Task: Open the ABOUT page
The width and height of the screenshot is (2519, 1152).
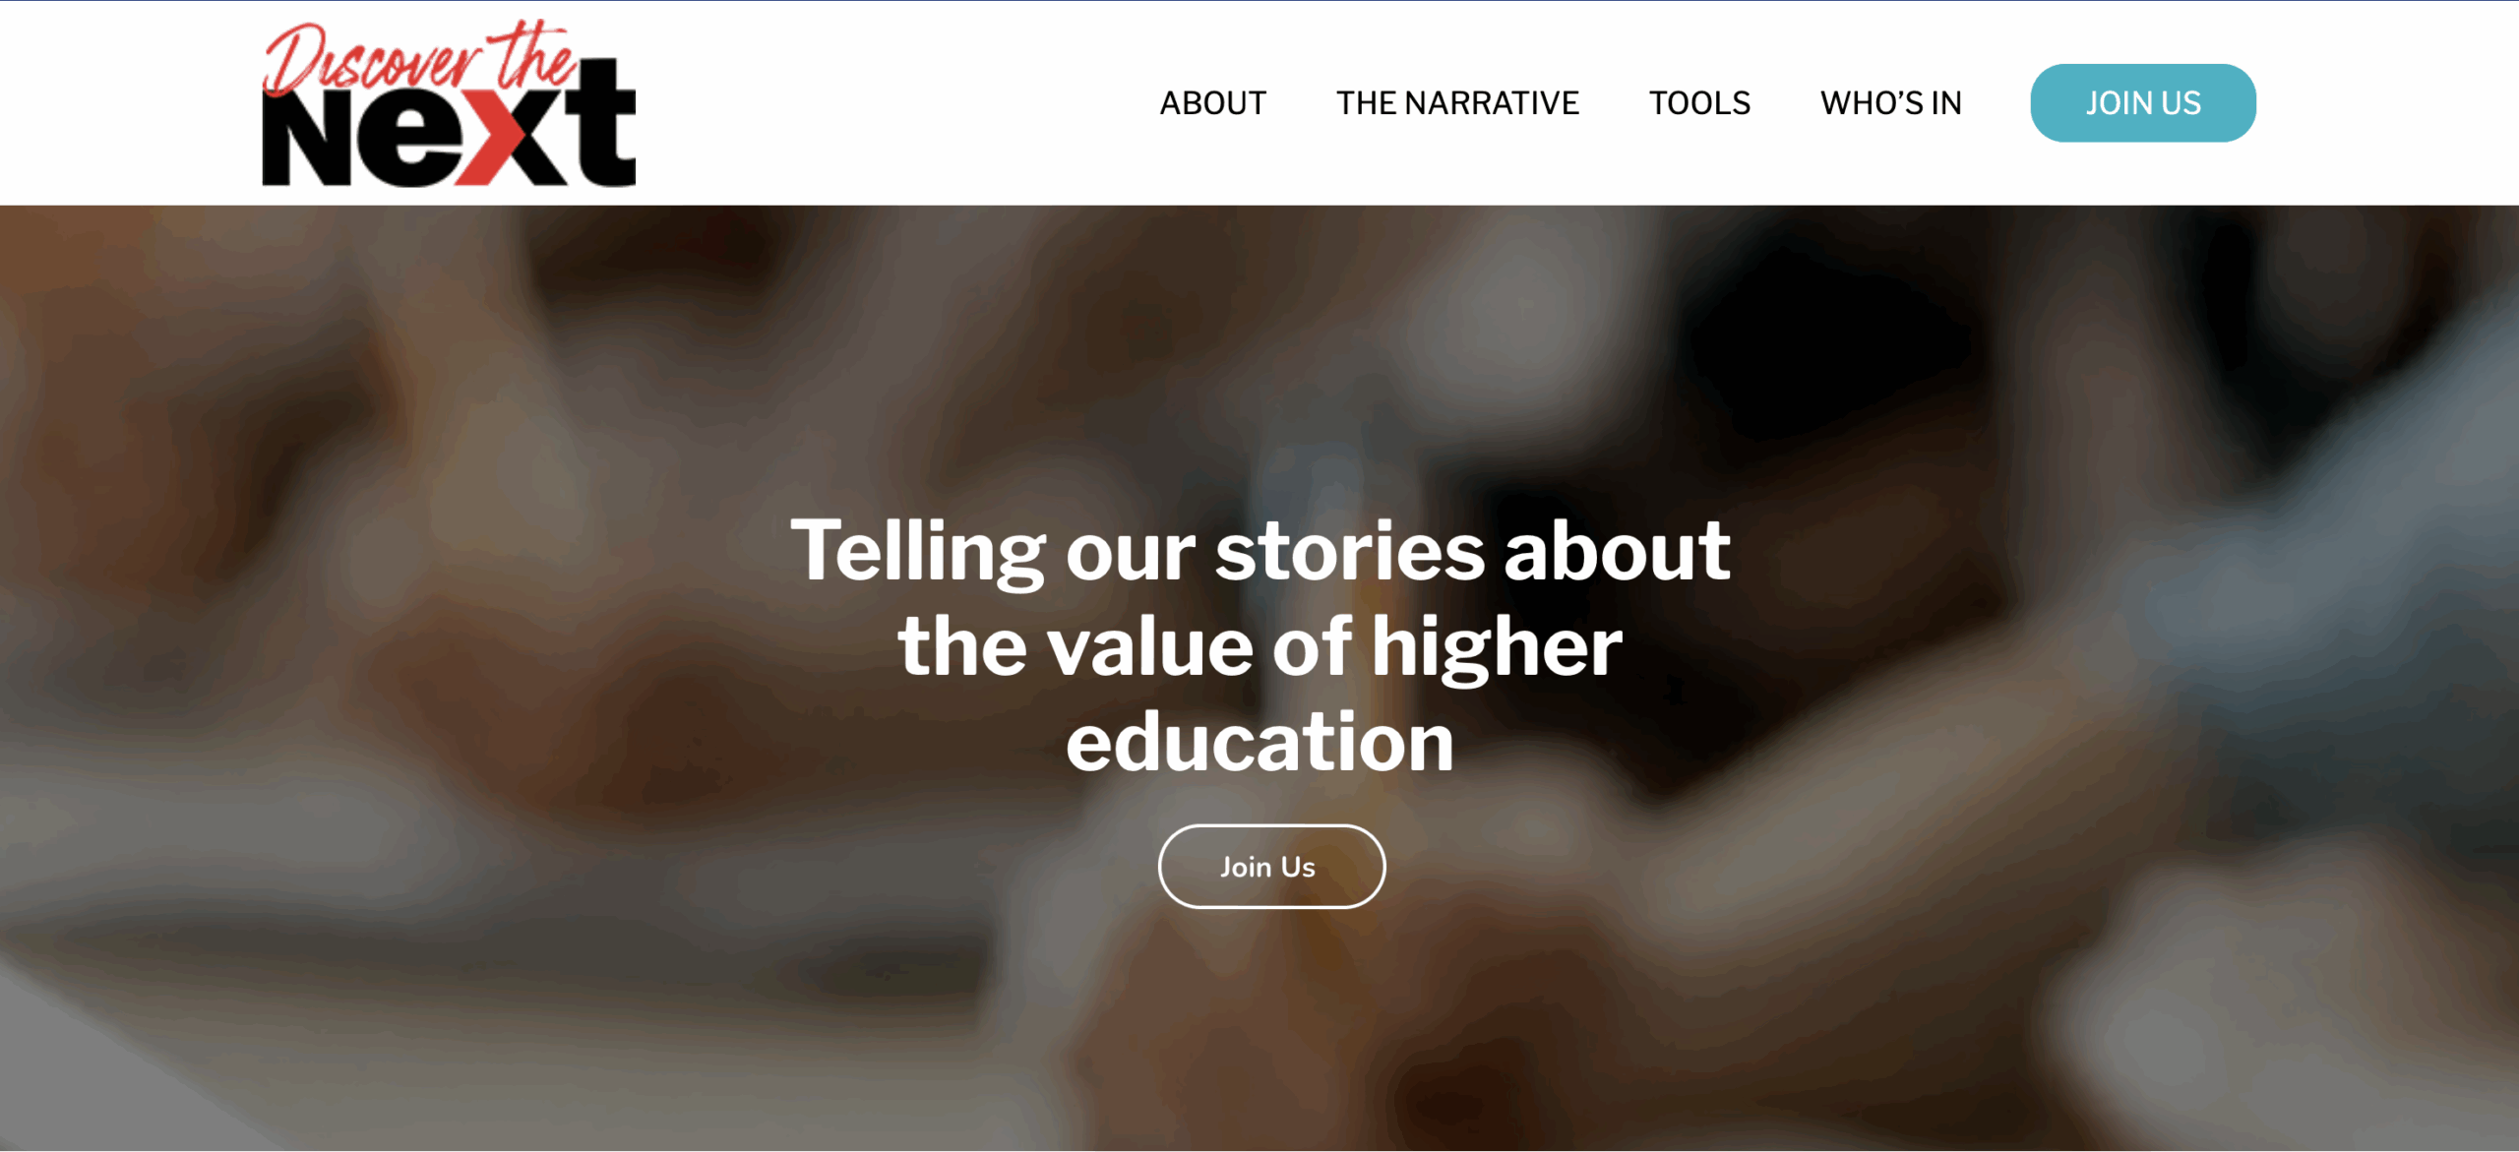Action: [1212, 103]
